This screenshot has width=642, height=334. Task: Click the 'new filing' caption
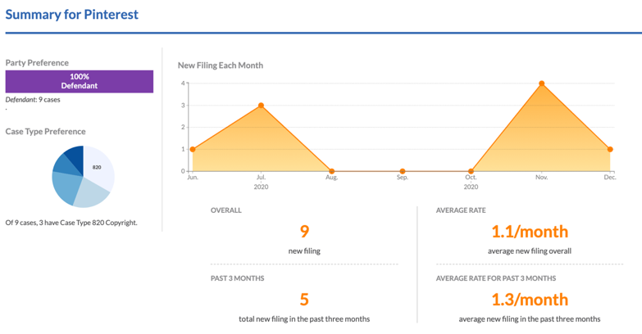point(304,251)
